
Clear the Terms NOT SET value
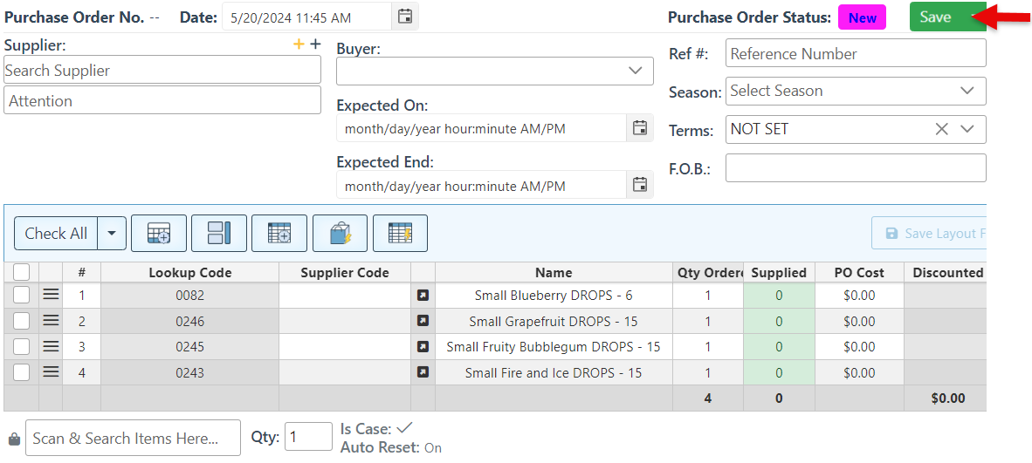(x=941, y=129)
